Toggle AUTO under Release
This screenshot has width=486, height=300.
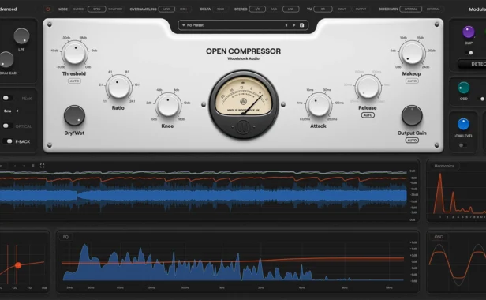[368, 115]
